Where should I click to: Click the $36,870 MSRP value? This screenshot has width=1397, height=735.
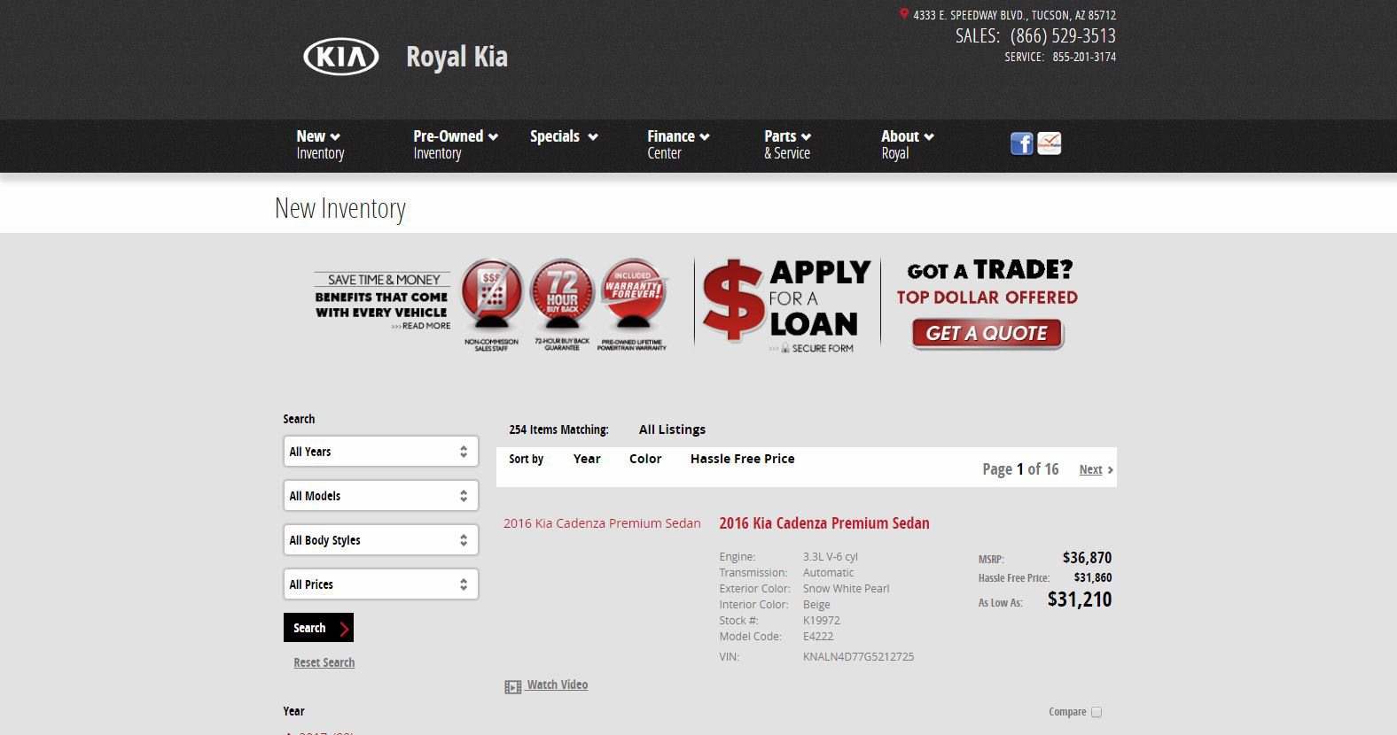coord(1087,558)
